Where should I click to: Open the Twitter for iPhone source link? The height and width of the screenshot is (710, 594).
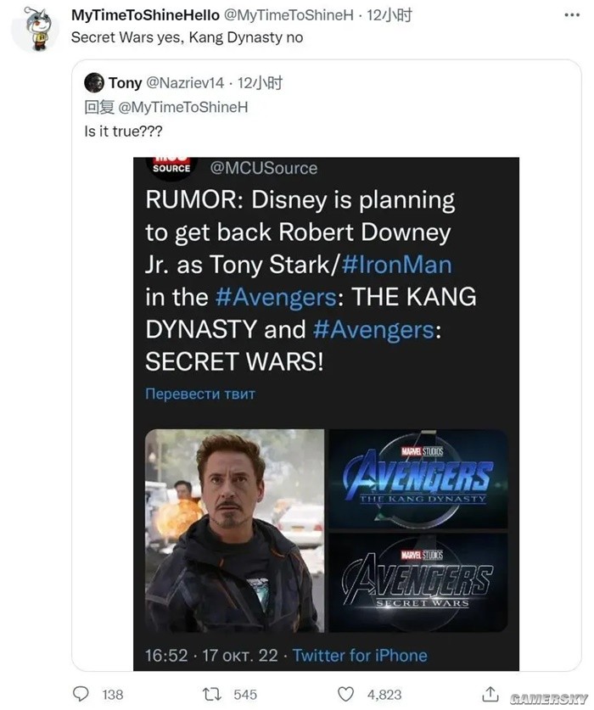[360, 655]
